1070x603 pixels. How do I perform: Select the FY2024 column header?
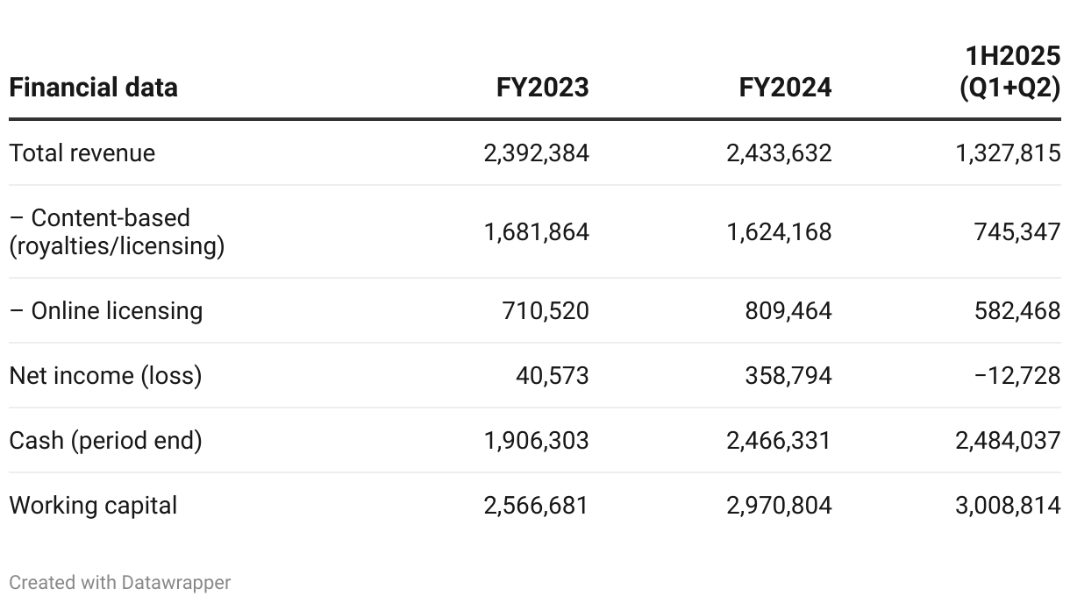point(785,88)
